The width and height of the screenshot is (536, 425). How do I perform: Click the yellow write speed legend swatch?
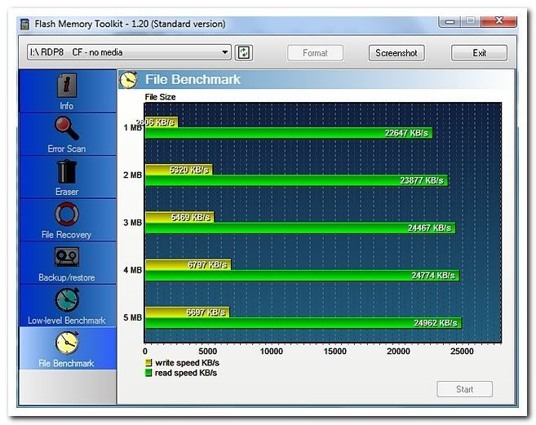point(148,362)
